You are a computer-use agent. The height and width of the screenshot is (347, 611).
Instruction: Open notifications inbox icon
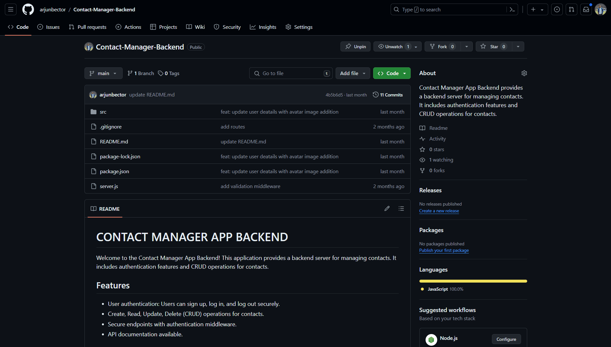pyautogui.click(x=586, y=10)
